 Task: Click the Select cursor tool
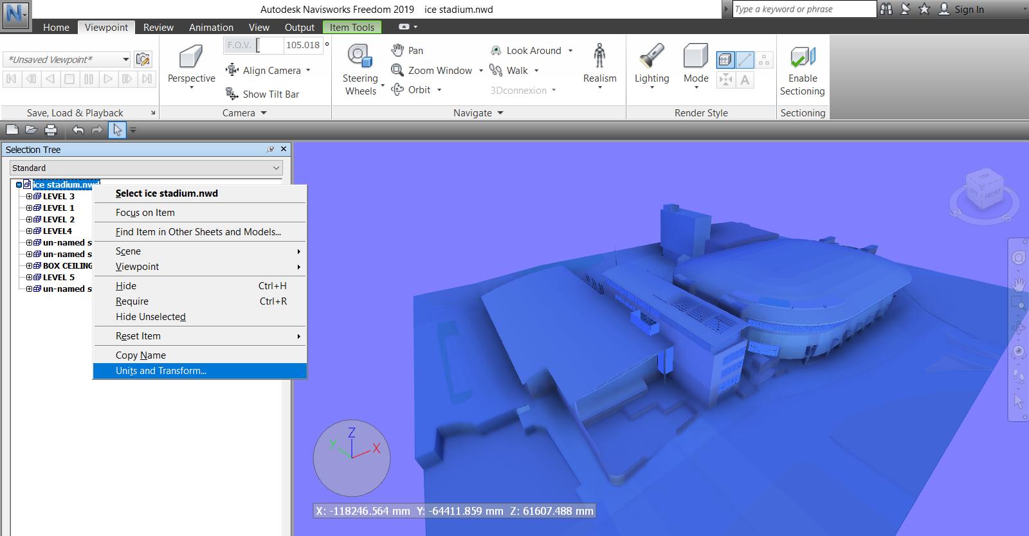117,130
